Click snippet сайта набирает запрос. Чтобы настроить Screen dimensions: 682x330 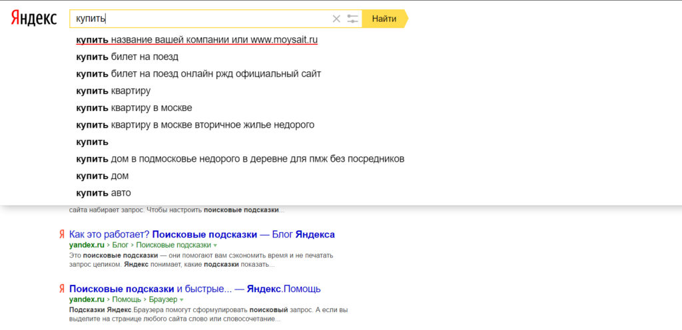point(176,210)
